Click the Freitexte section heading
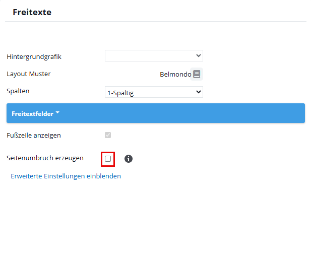The width and height of the screenshot is (311, 256). point(32,12)
